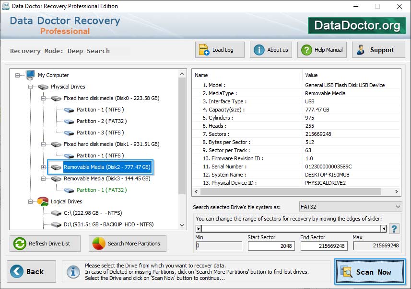Click the Scan Now magnifier icon

pos(347,271)
